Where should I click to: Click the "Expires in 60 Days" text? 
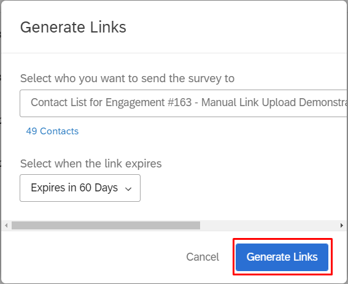coord(74,188)
